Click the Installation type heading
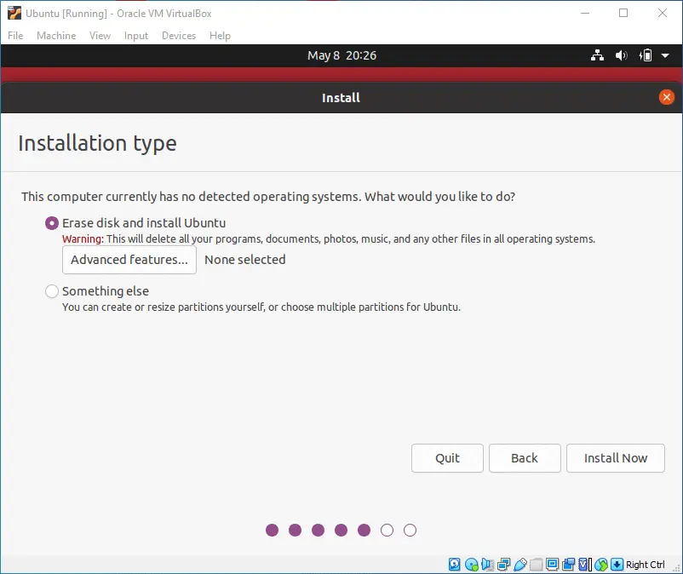Image resolution: width=683 pixels, height=574 pixels. tap(97, 143)
